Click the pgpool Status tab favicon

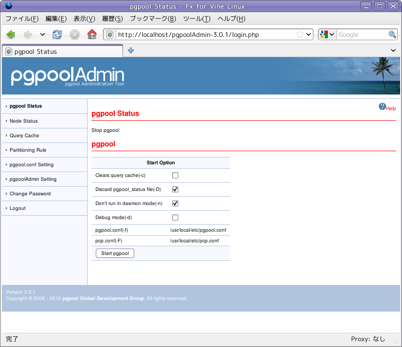pyautogui.click(x=9, y=51)
